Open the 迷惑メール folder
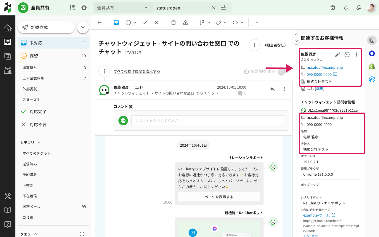Screen dimensions: 379x237 pos(31,206)
